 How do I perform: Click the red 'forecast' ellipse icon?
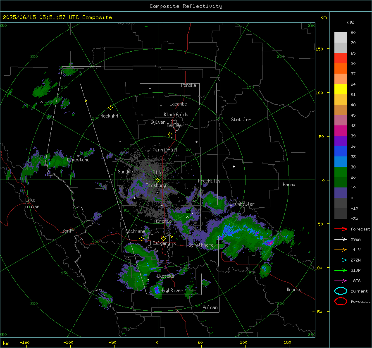(x=341, y=301)
